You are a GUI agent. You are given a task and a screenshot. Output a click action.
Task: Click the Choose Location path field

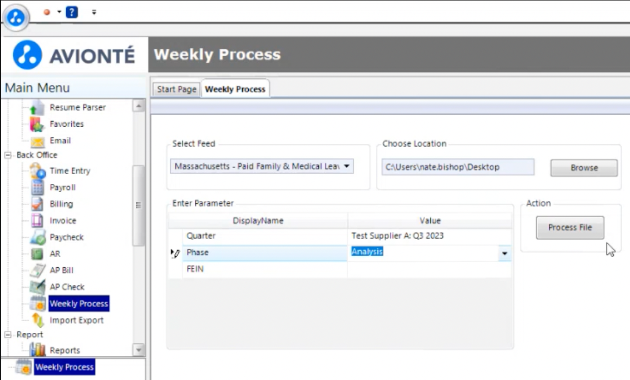[457, 167]
